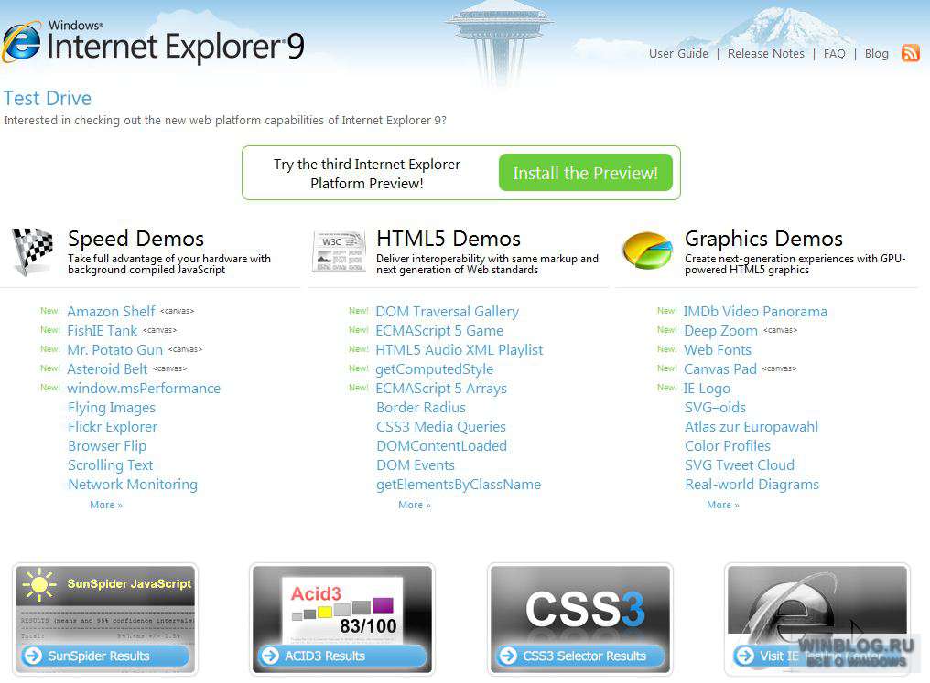Open the IMDb Video Panorama demo
Image resolution: width=930 pixels, height=683 pixels.
[755, 311]
